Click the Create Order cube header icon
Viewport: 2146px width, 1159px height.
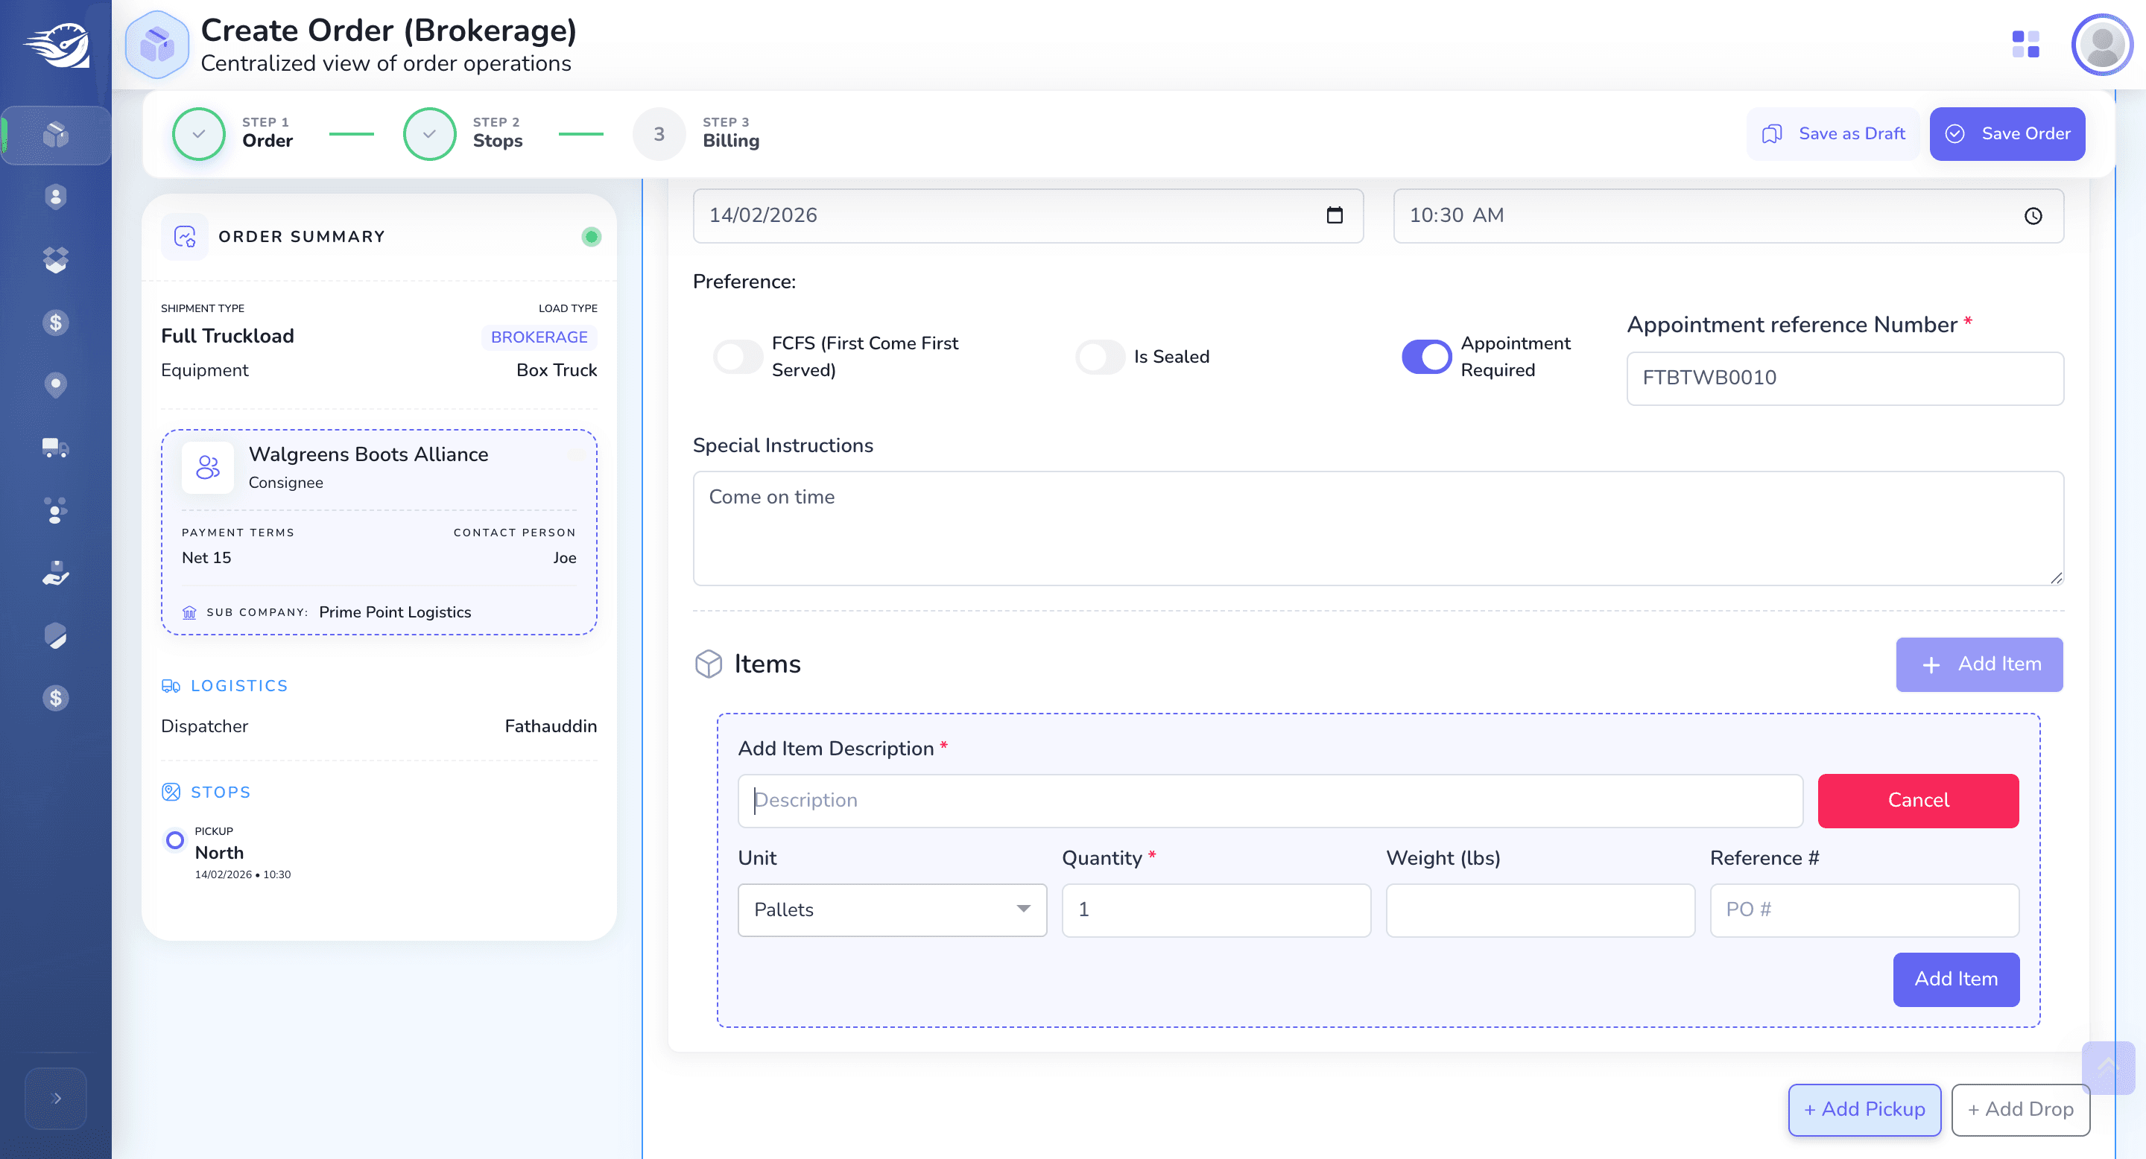(156, 45)
